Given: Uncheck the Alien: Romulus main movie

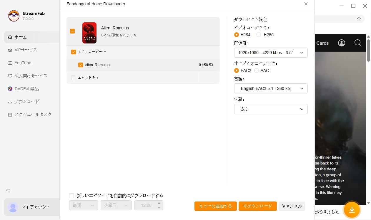Looking at the screenshot, I should (x=81, y=65).
